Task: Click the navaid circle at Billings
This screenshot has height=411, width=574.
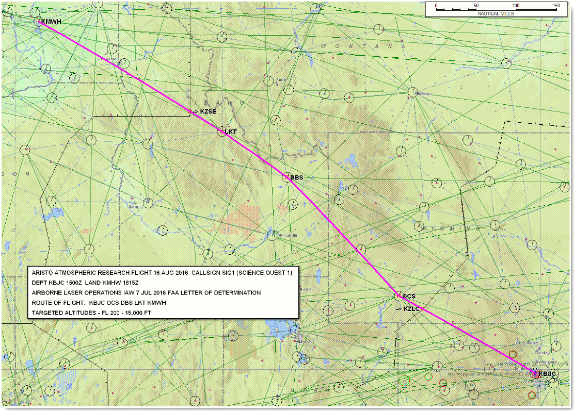Action: click(x=412, y=92)
